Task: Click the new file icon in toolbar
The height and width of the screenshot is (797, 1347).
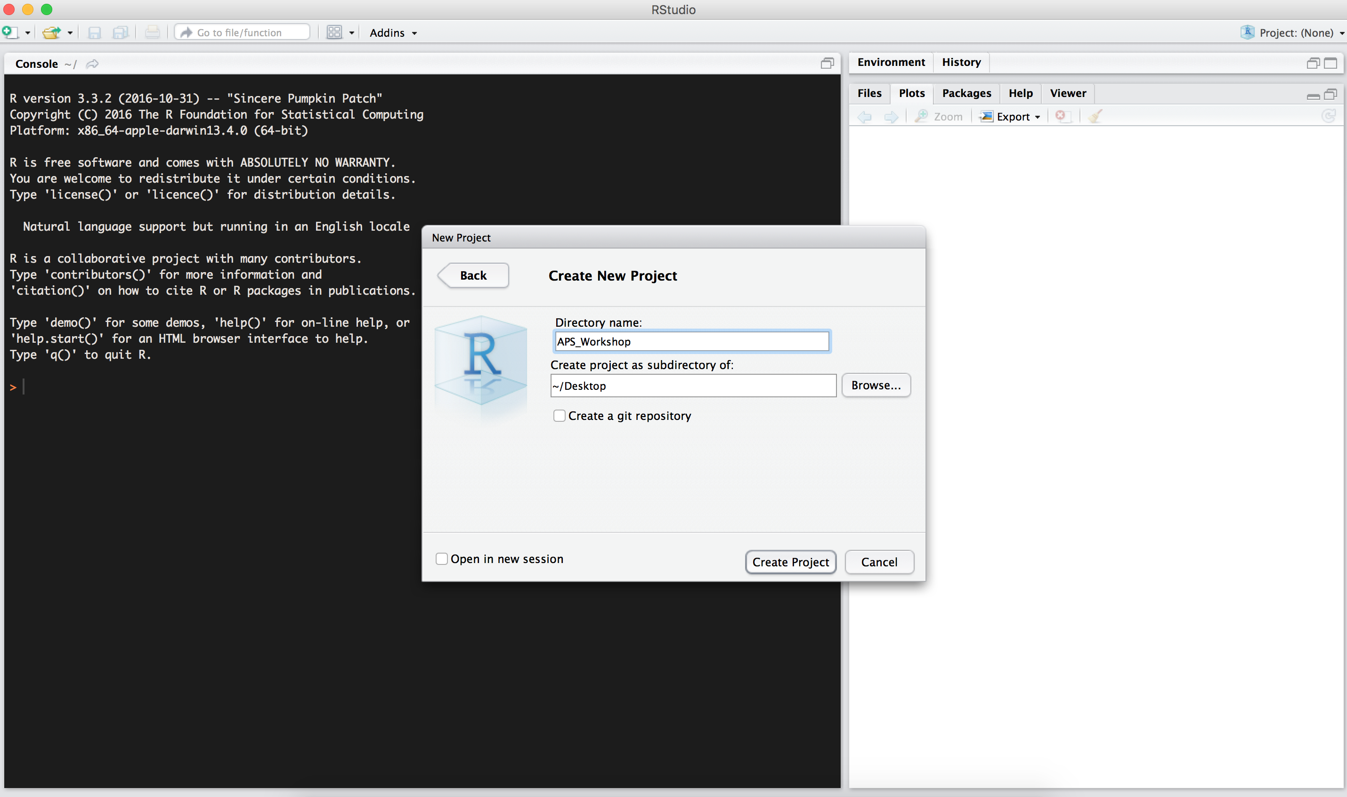Action: [x=10, y=32]
